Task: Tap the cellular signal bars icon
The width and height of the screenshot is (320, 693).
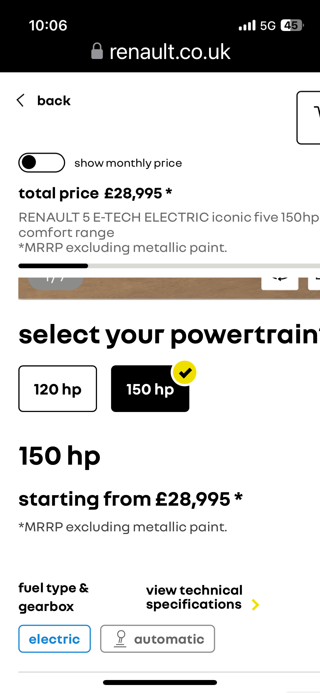Action: 247,25
